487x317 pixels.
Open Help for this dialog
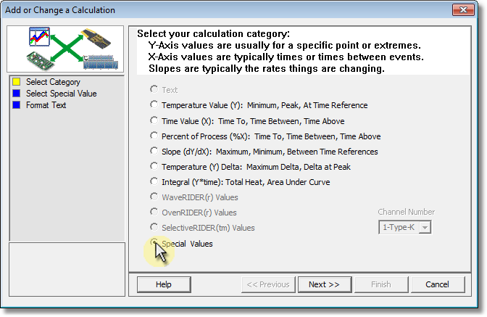click(164, 284)
